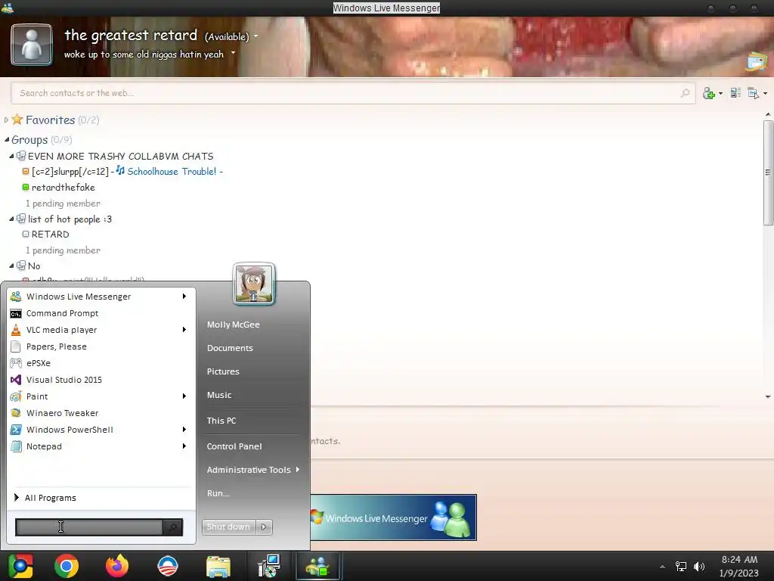Click the busy status icon beside slurpp
The width and height of the screenshot is (774, 581).
pos(26,172)
